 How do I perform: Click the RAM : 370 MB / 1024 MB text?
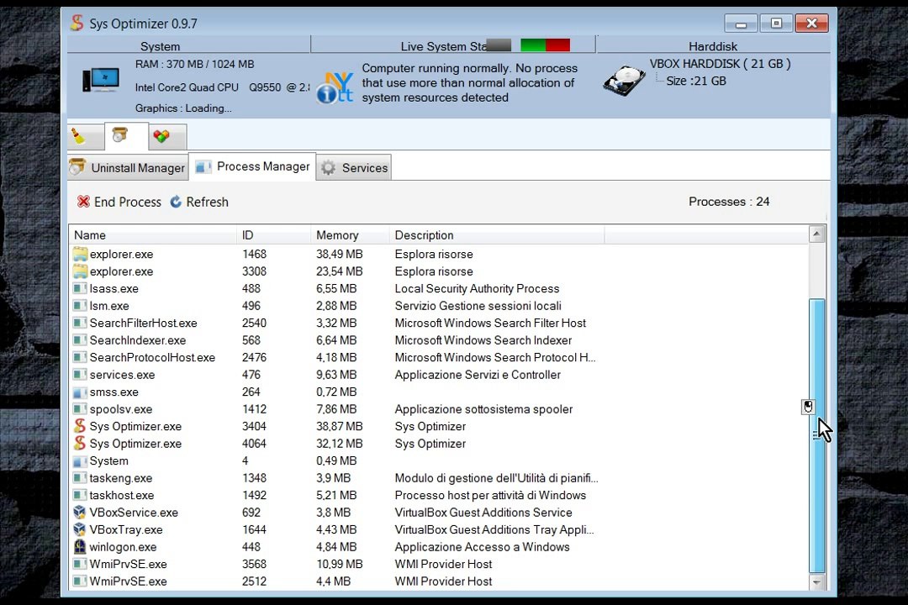[194, 64]
